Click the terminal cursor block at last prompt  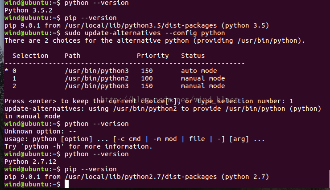point(66,184)
